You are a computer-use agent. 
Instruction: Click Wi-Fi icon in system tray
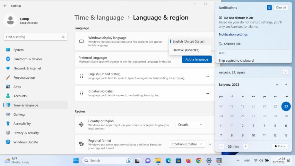tap(256, 161)
